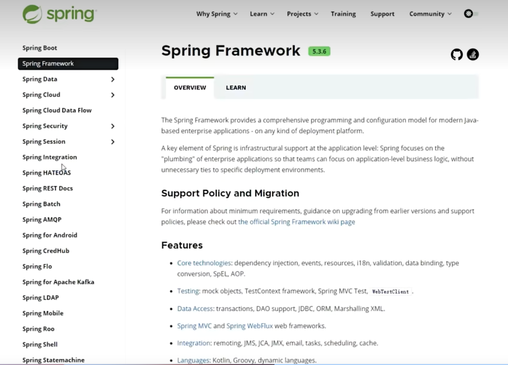508x365 pixels.
Task: Open Spring Data project link
Action: coord(39,79)
